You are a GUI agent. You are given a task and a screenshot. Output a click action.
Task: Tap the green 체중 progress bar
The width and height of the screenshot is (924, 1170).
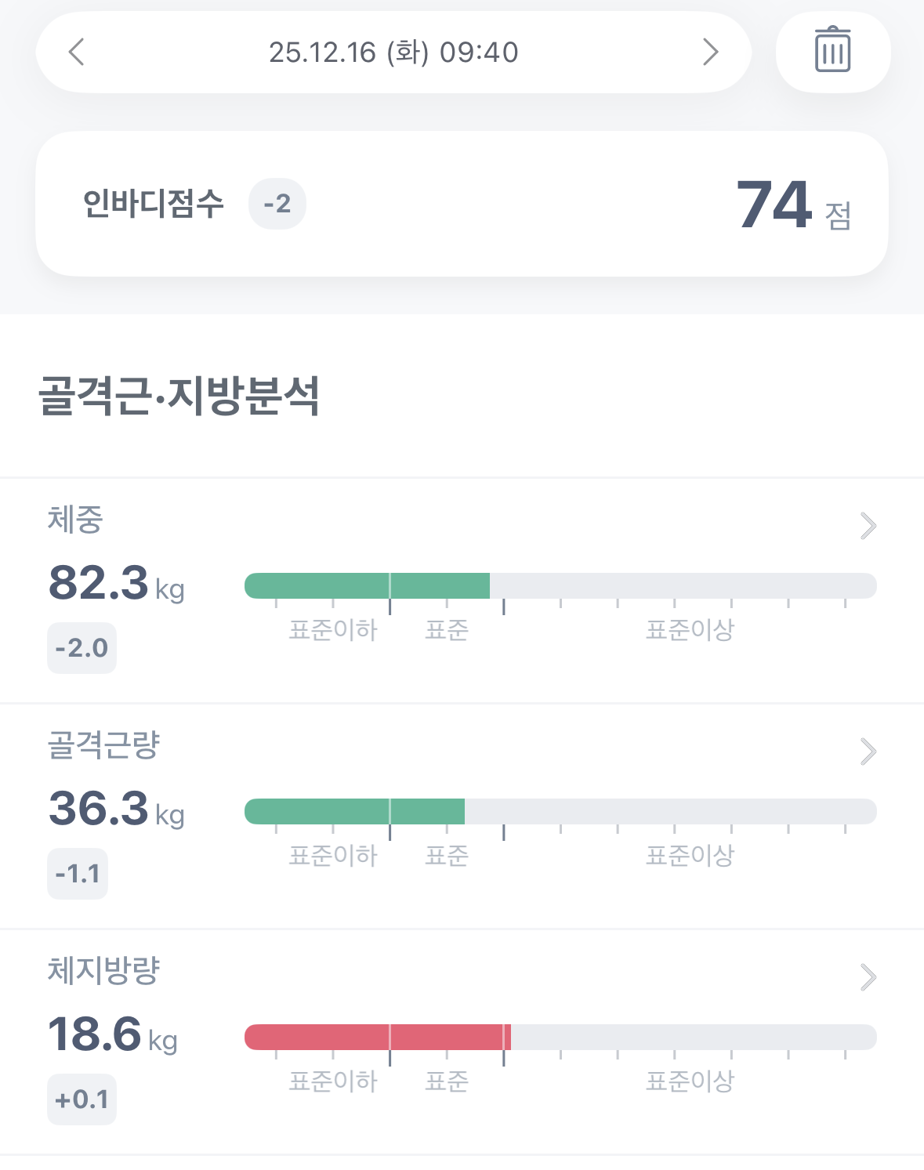(368, 585)
